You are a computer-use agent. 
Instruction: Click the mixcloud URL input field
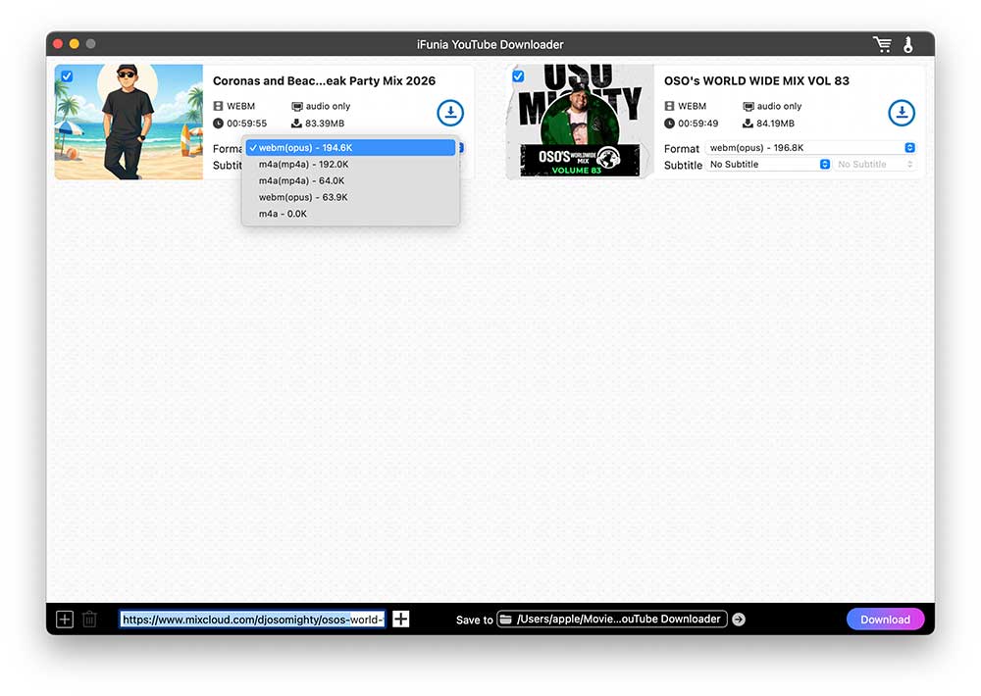click(x=253, y=620)
